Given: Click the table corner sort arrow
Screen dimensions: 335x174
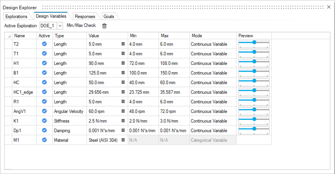Looking at the screenshot, I should [x=9, y=36].
